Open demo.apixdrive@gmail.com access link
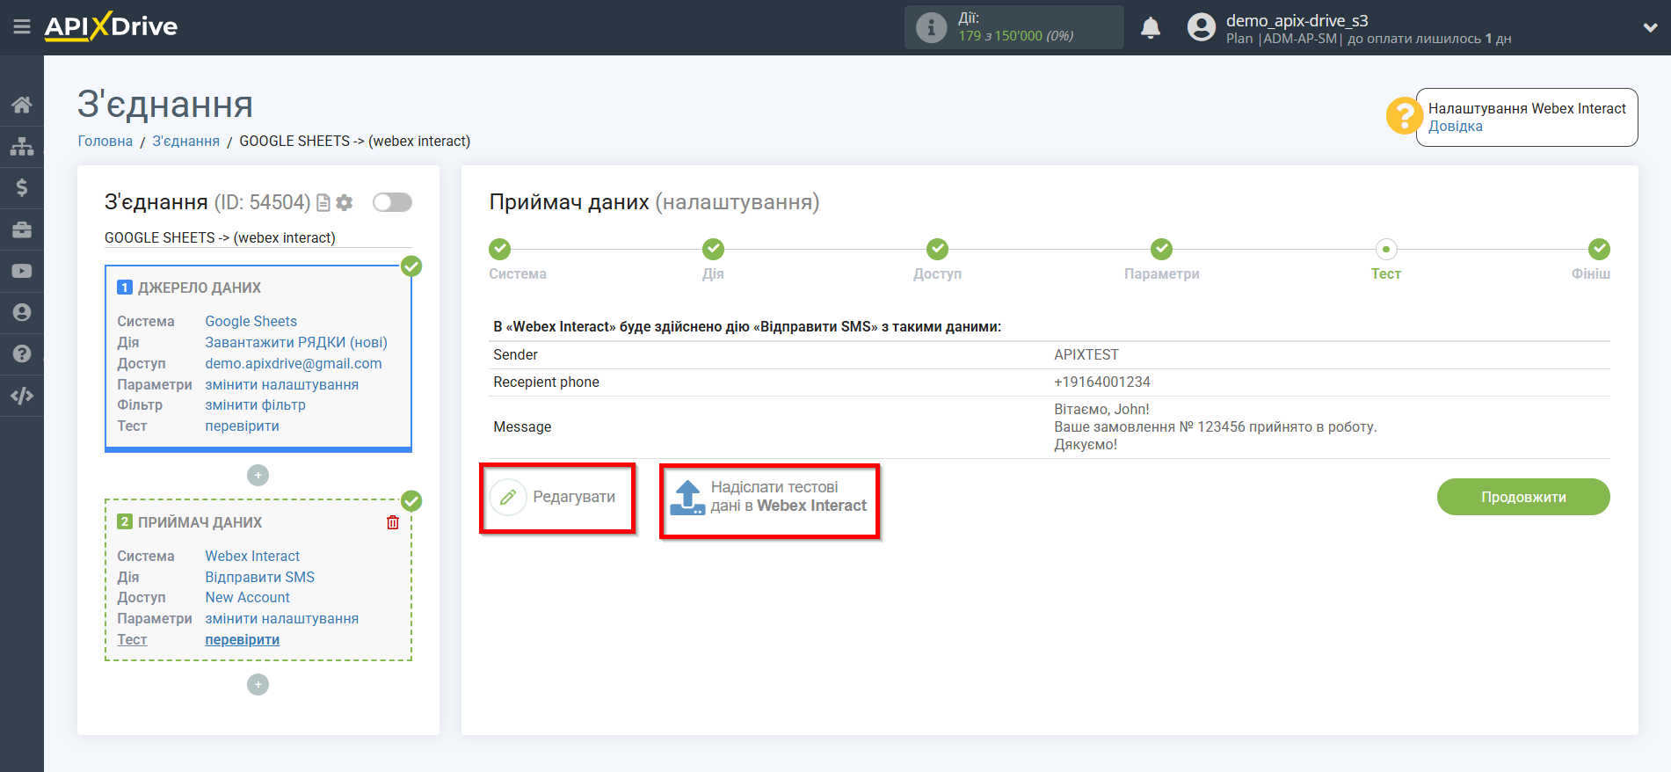 [294, 364]
